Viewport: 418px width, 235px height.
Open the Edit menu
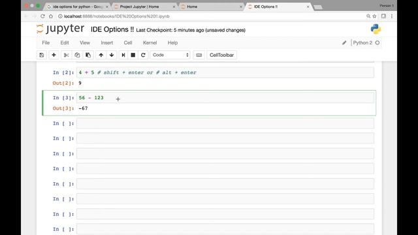pyautogui.click(x=65, y=42)
